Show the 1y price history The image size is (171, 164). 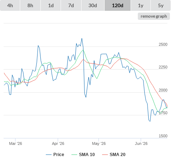141,5
